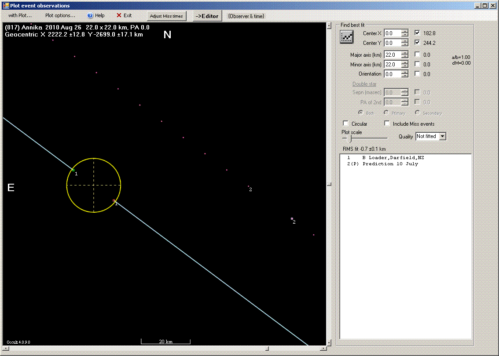Screen dimensions: 499x356
Task: Click the RMS fit value text
Action: pyautogui.click(x=364, y=149)
